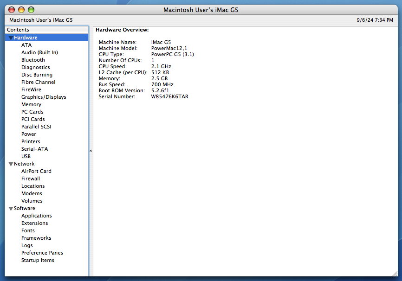This screenshot has height=281, width=402.
Task: Minimize the window with yellow button
Action: click(21, 10)
